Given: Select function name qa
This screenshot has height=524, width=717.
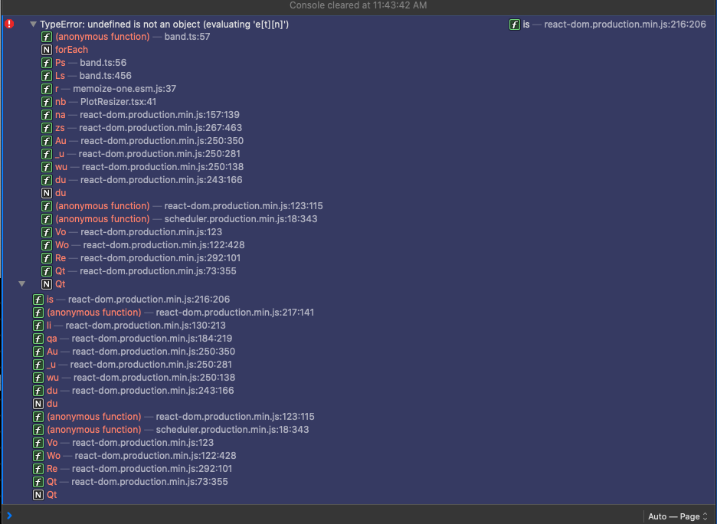Looking at the screenshot, I should click(51, 339).
